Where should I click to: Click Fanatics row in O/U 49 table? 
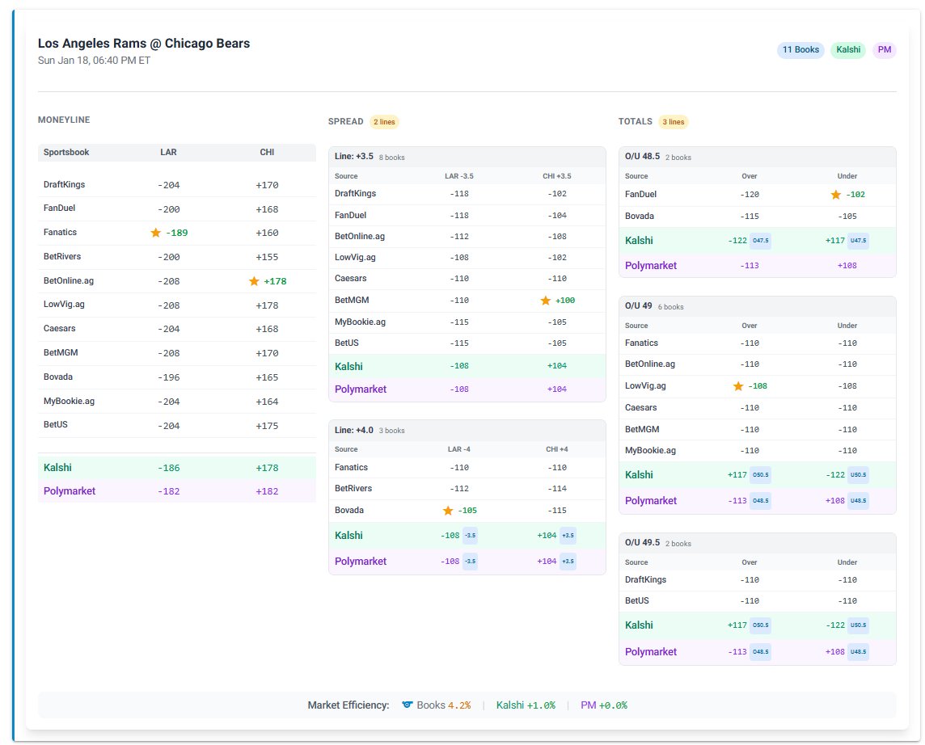758,343
